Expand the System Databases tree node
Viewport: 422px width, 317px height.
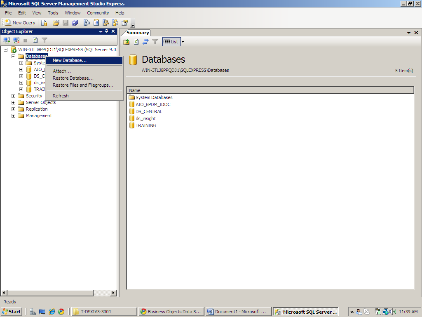(x=21, y=63)
